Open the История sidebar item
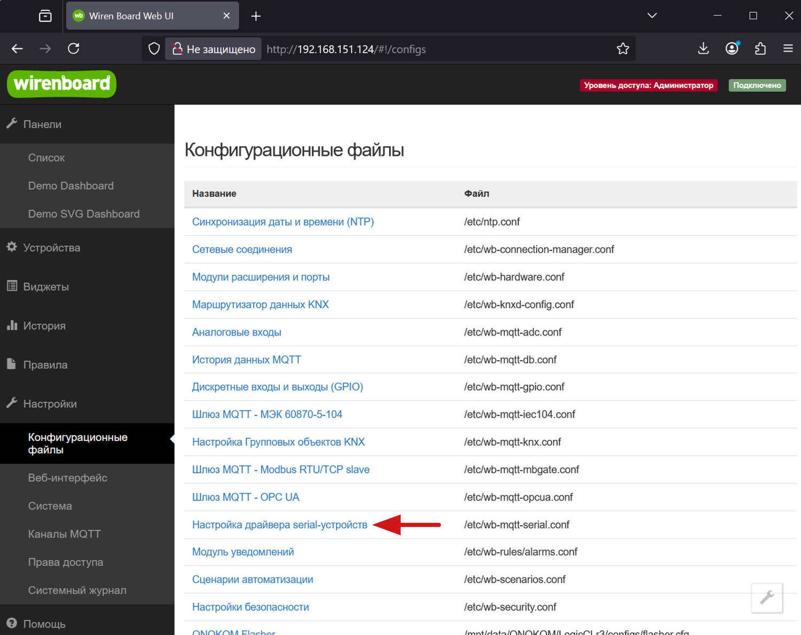This screenshot has height=635, width=801. tap(44, 326)
